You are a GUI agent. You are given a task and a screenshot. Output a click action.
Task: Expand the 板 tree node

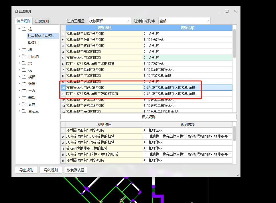19,70
